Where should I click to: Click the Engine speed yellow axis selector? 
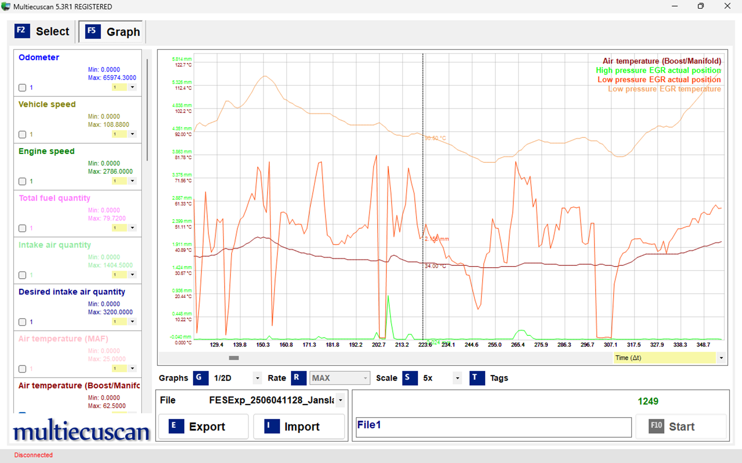[119, 181]
